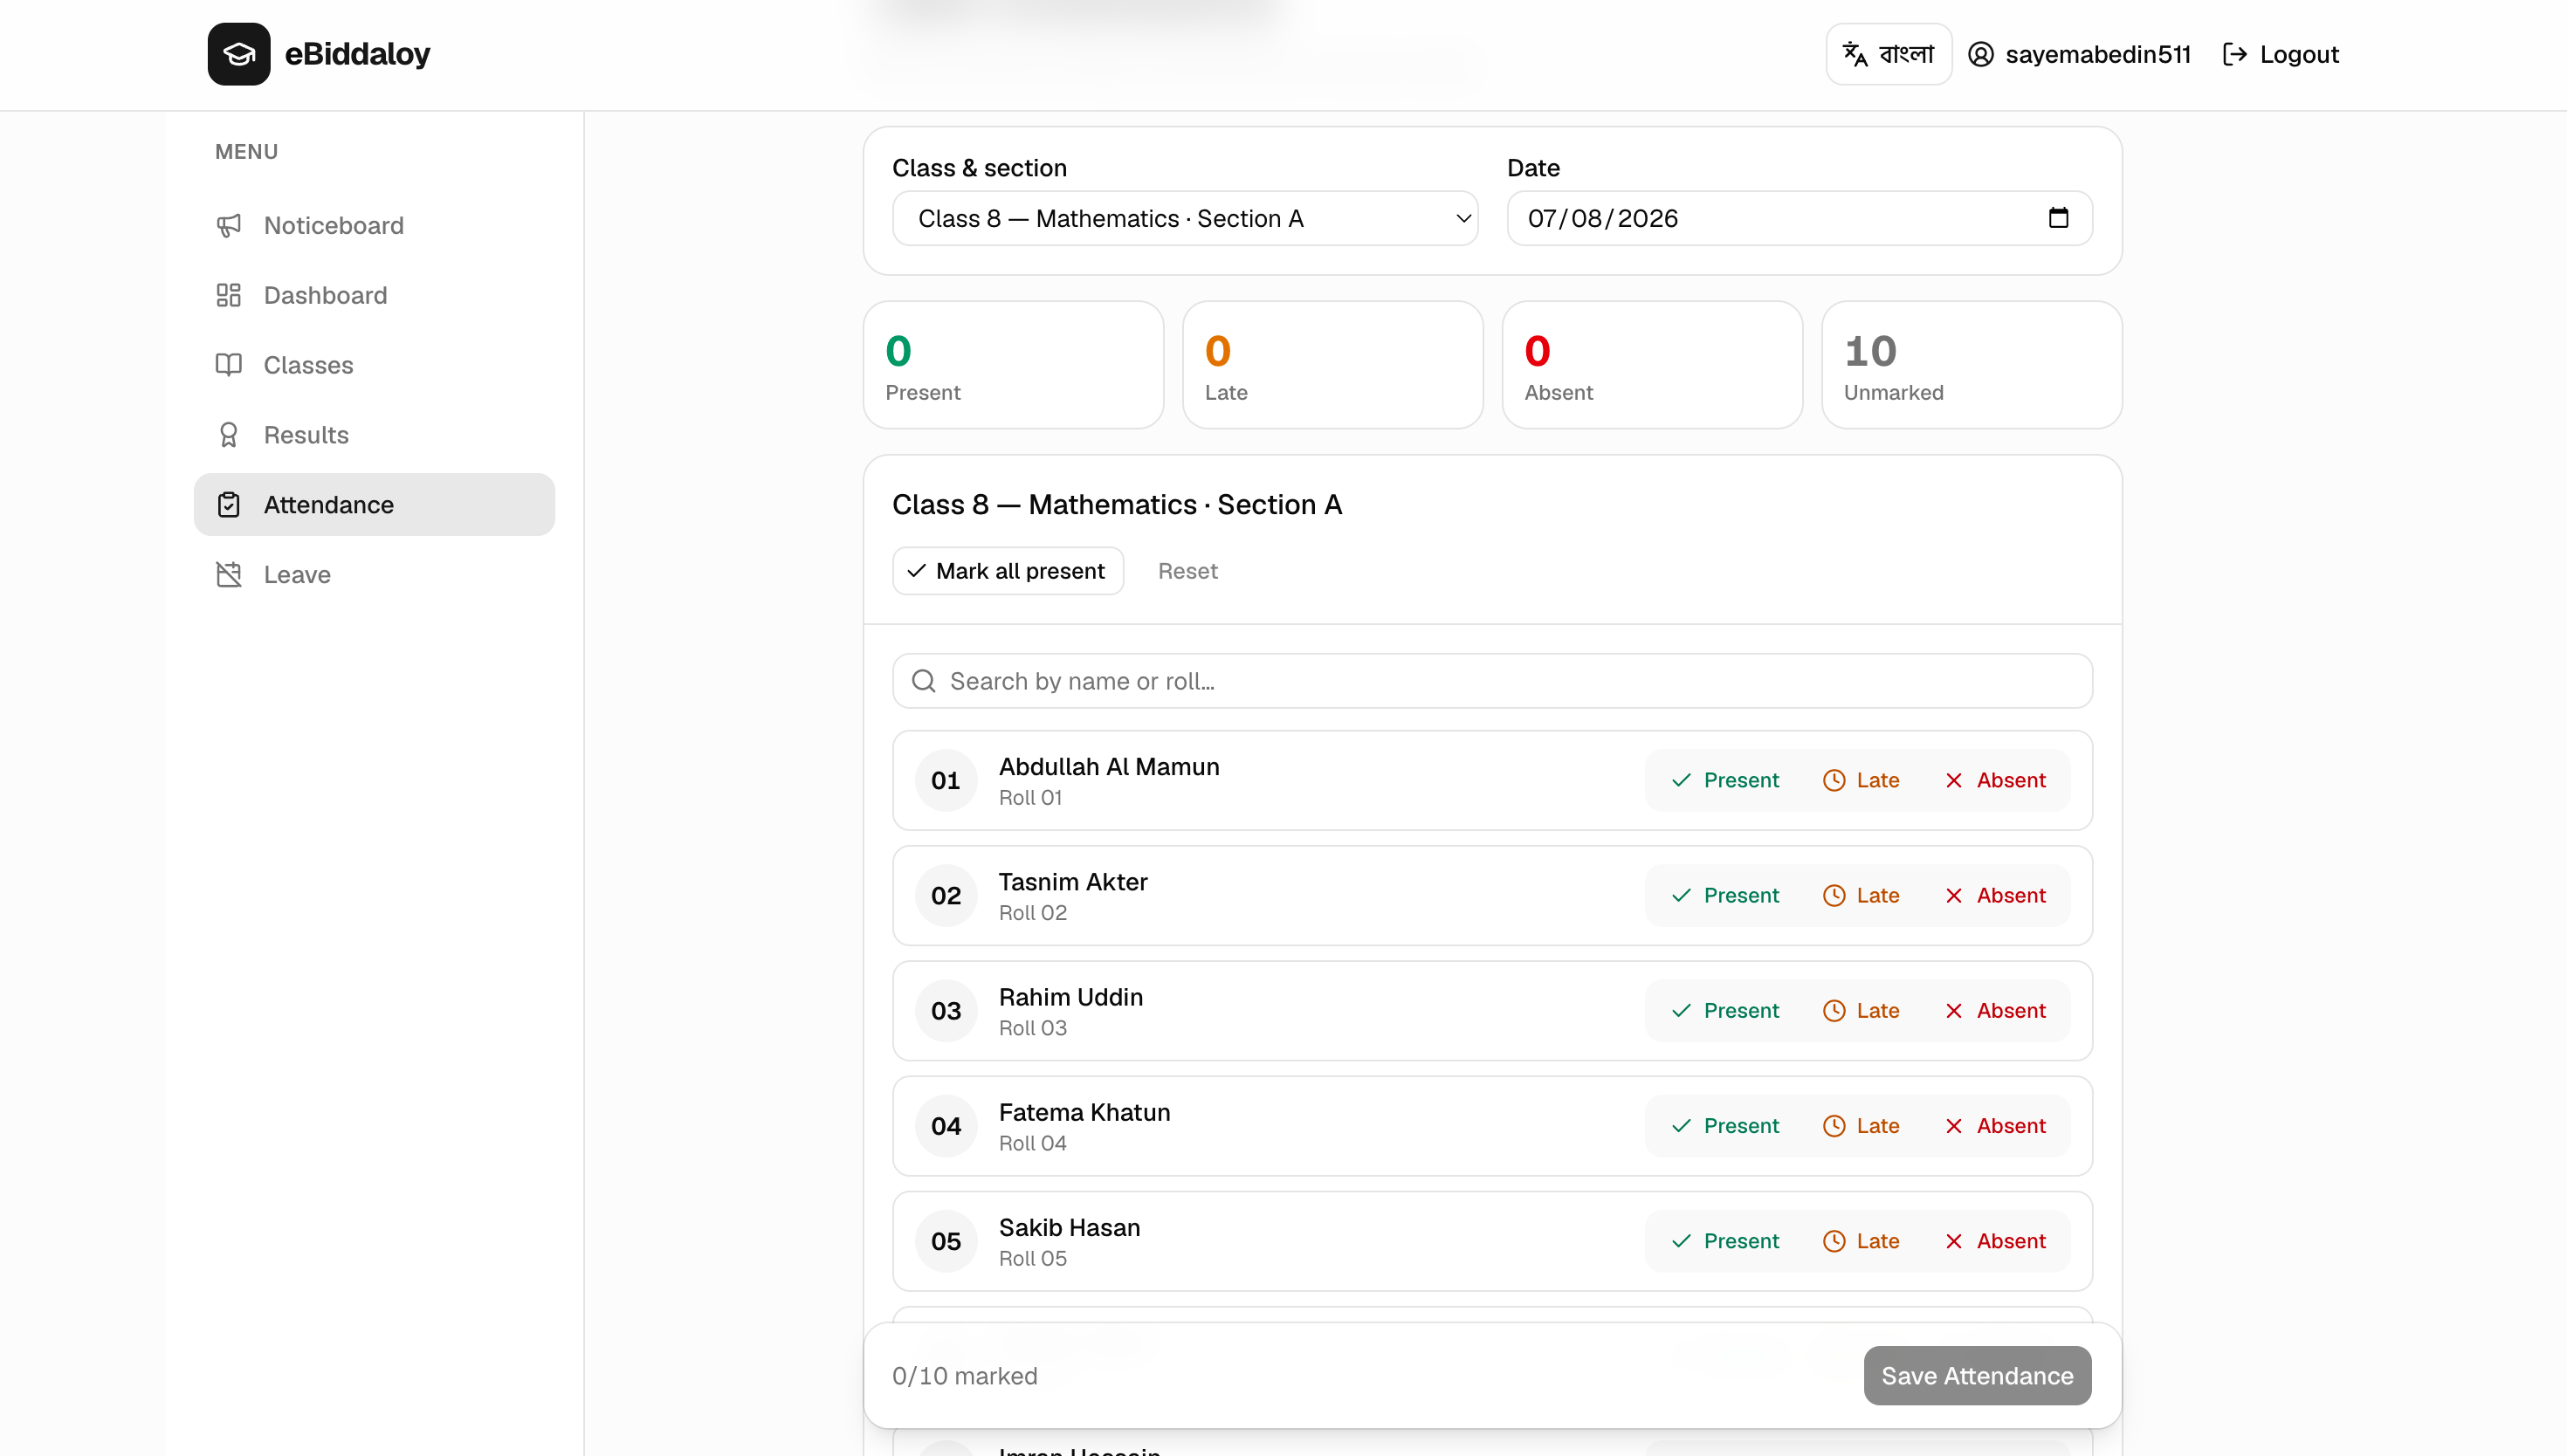Image resolution: width=2567 pixels, height=1456 pixels.
Task: Click the Attendance clipboard icon
Action: coord(228,505)
